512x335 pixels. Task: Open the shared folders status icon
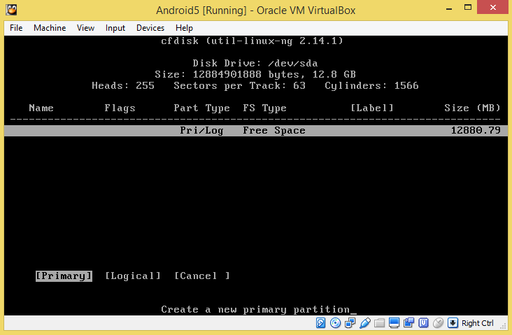click(x=379, y=323)
